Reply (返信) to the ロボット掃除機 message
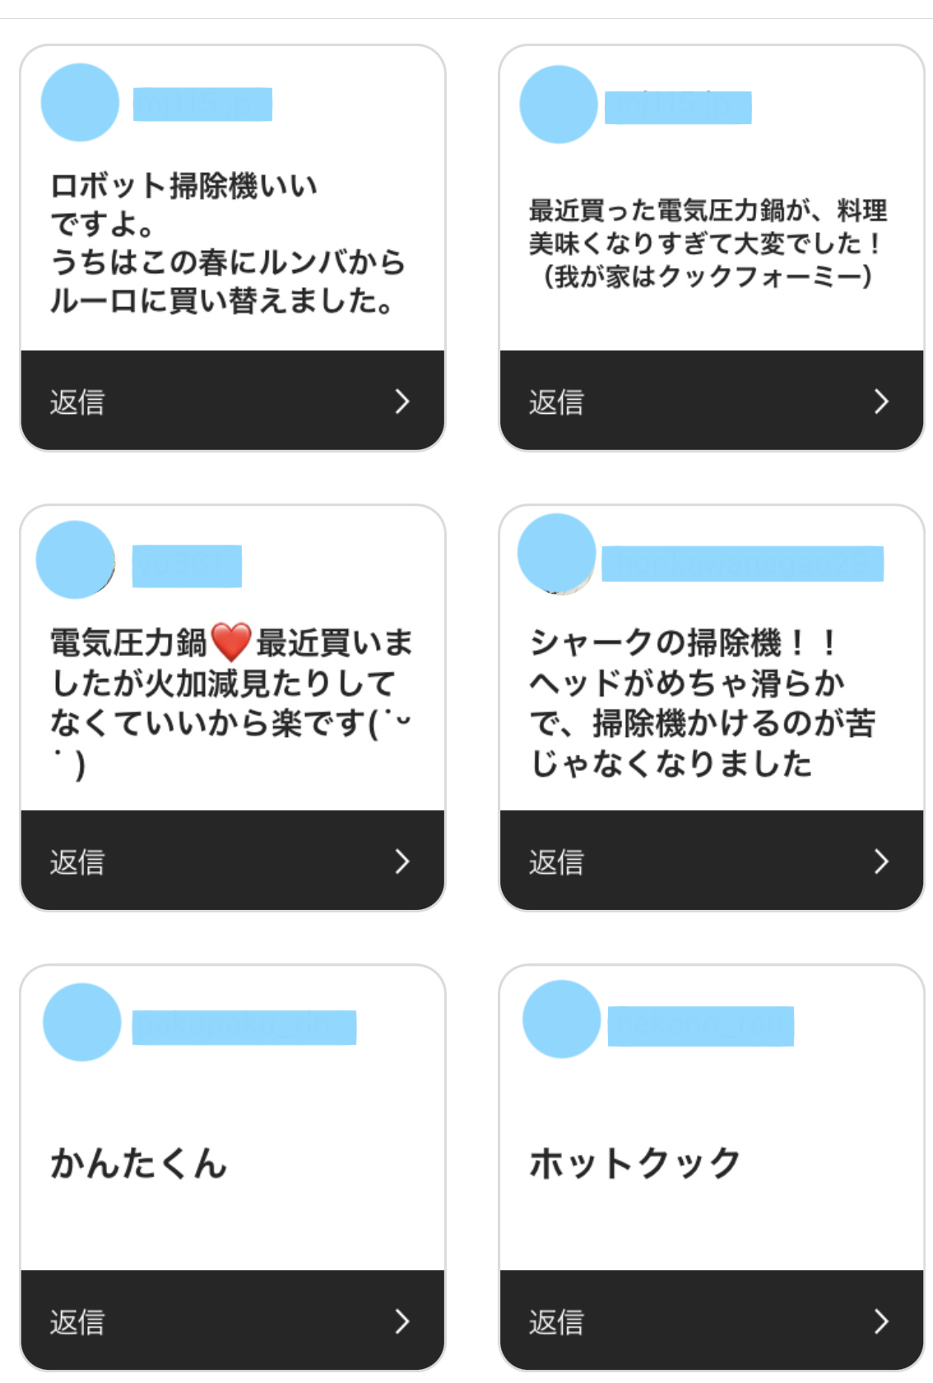The width and height of the screenshot is (933, 1383). pyautogui.click(x=77, y=401)
